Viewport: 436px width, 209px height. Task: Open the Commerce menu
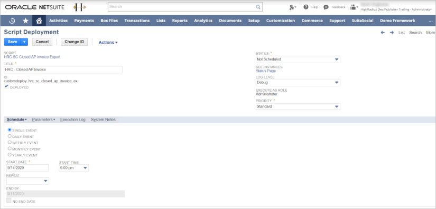pyautogui.click(x=312, y=21)
